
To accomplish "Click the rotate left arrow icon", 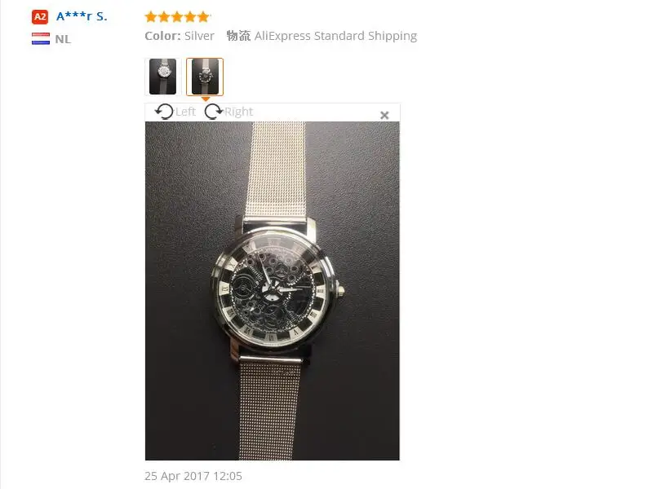I will tap(164, 112).
